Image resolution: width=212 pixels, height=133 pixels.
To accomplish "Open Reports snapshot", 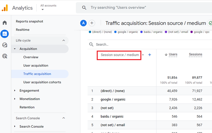I will pyautogui.click(x=29, y=21).
